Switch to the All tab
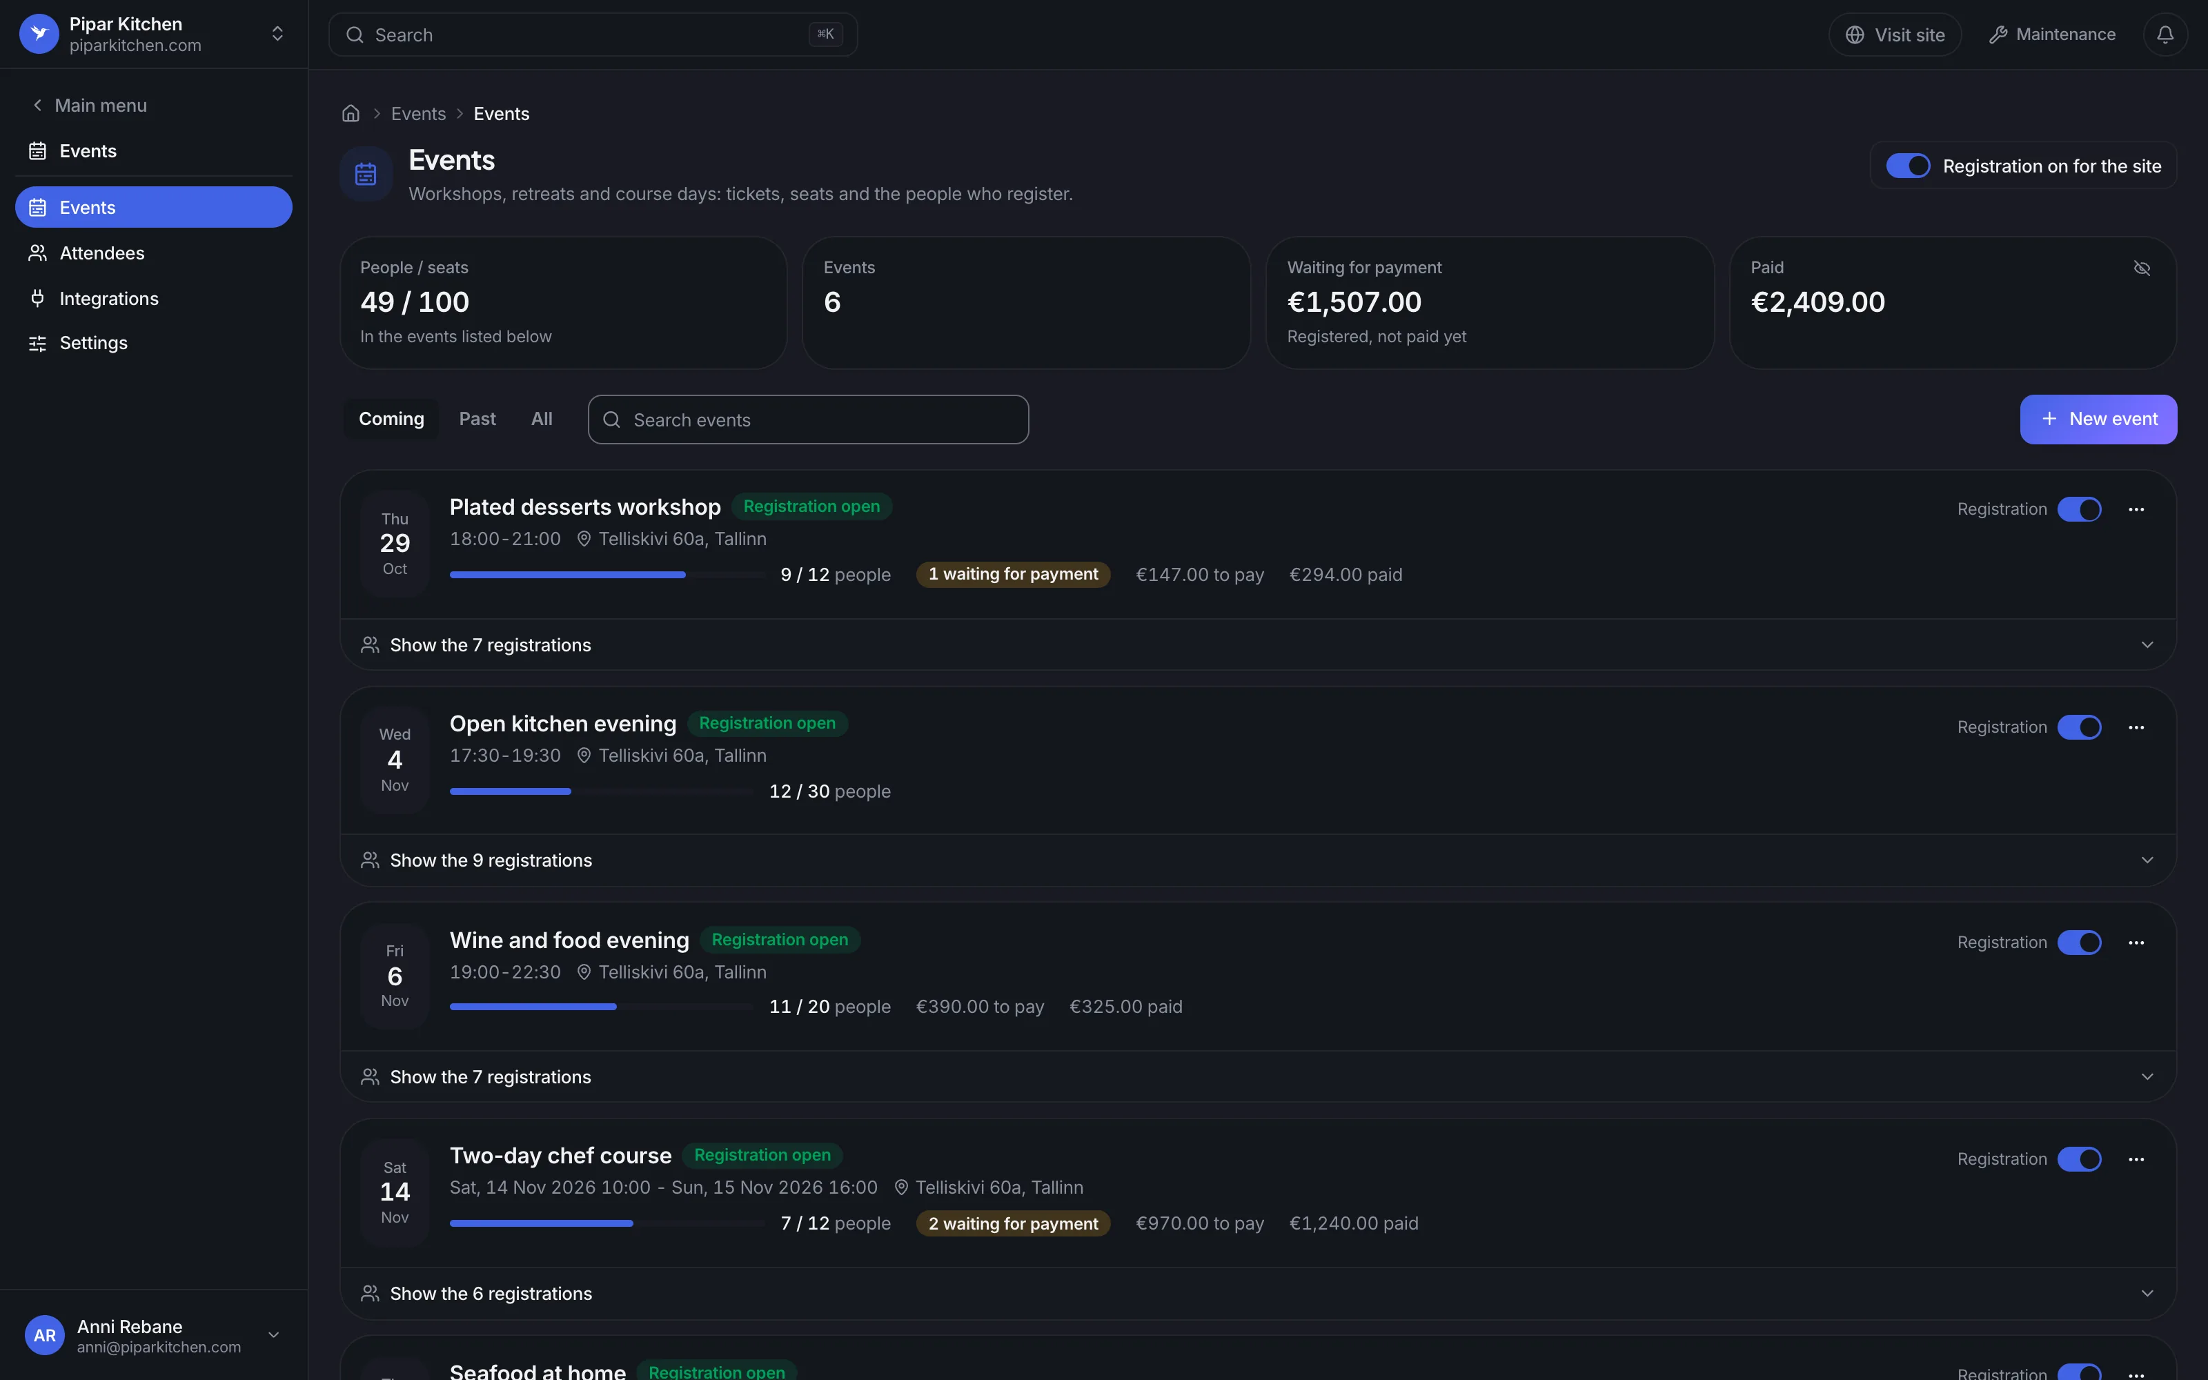 click(542, 419)
